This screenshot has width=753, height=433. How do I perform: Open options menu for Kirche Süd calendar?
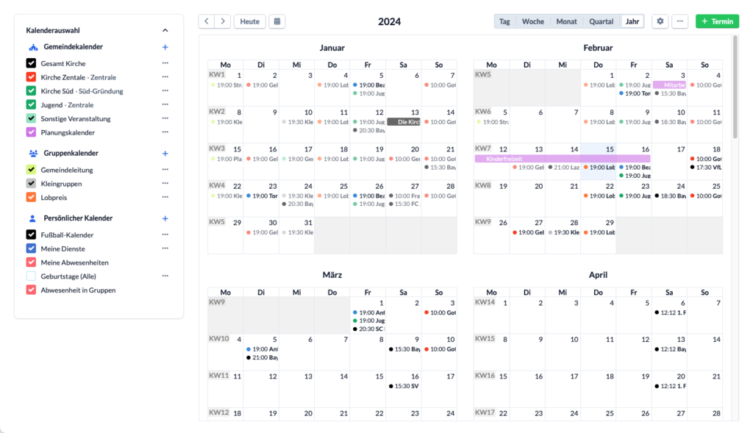click(165, 90)
